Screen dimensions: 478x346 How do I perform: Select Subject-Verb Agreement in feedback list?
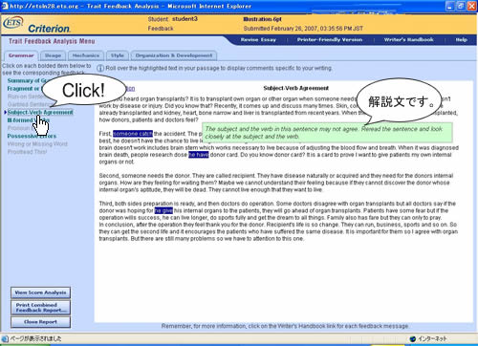coord(40,112)
